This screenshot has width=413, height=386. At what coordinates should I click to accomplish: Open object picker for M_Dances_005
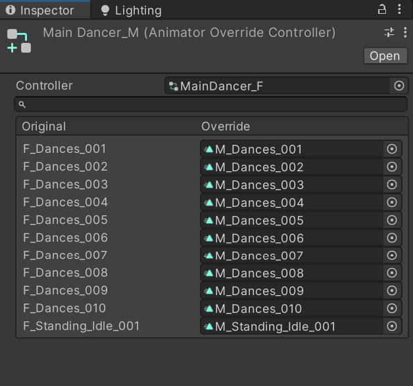(392, 220)
